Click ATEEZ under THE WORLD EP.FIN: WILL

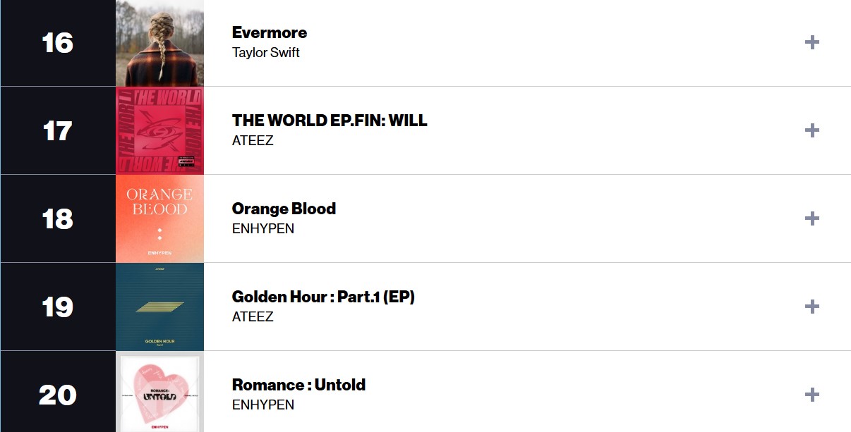253,141
